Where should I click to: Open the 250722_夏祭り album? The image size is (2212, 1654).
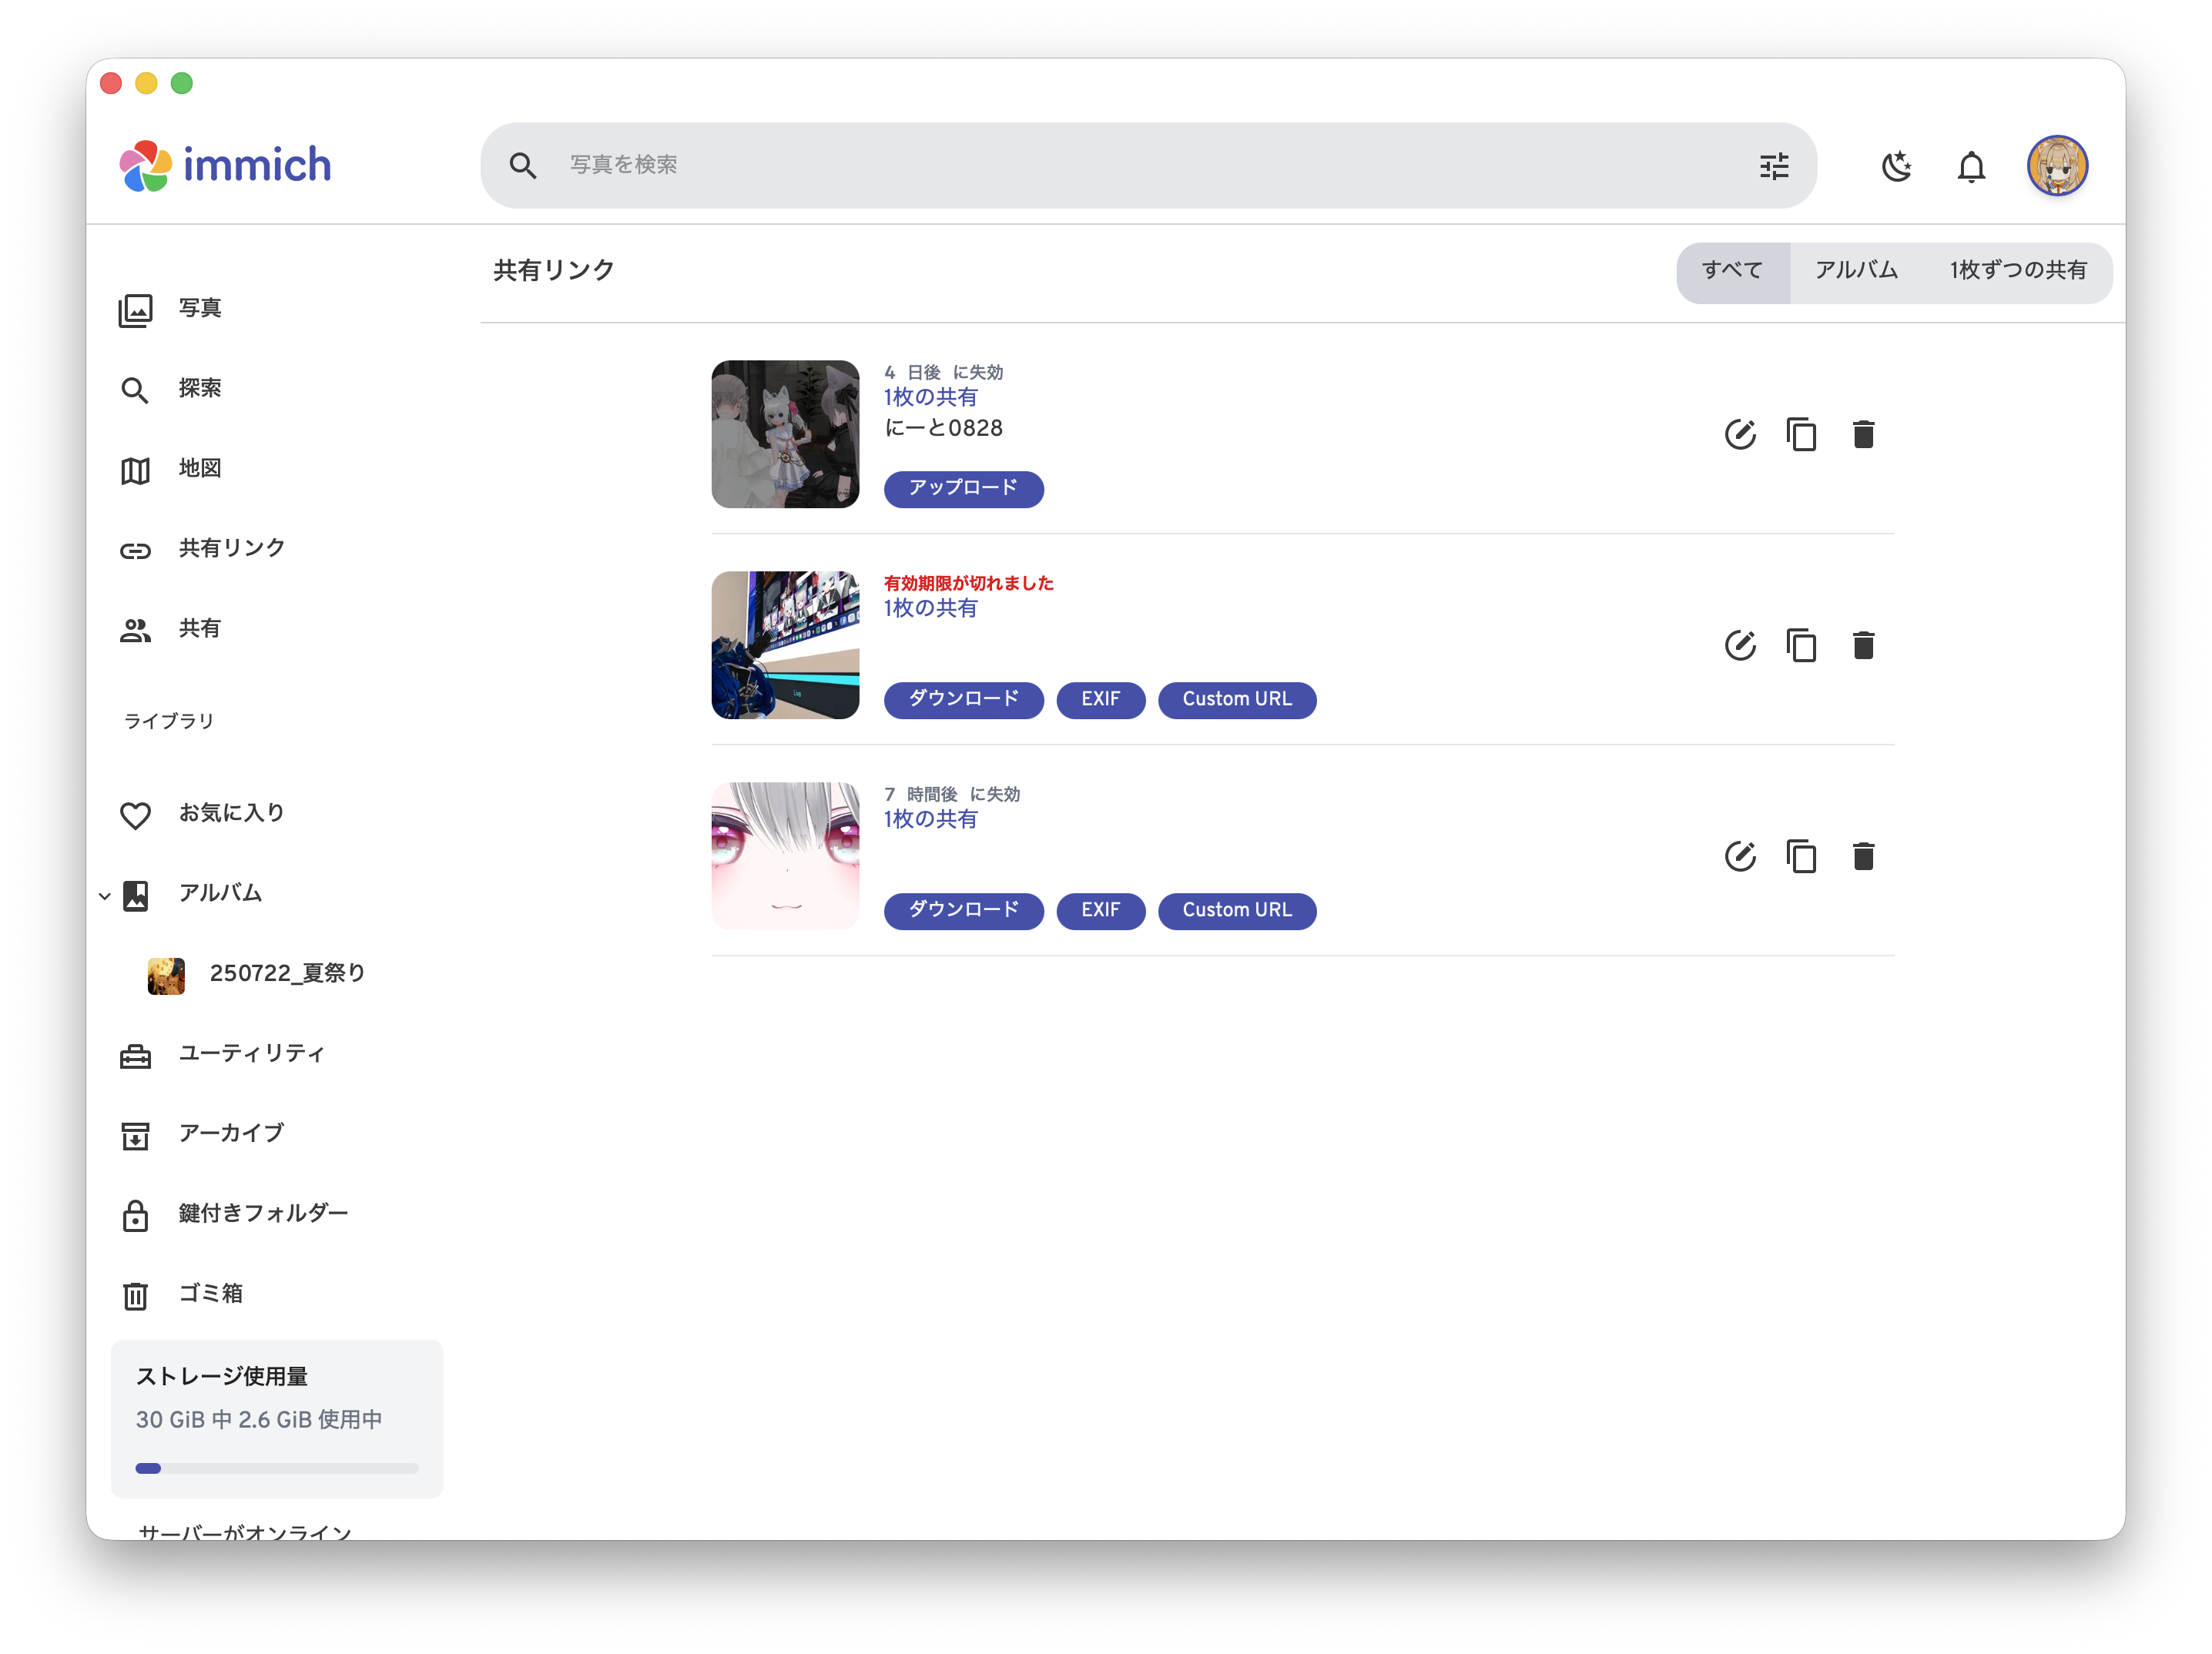pos(286,973)
